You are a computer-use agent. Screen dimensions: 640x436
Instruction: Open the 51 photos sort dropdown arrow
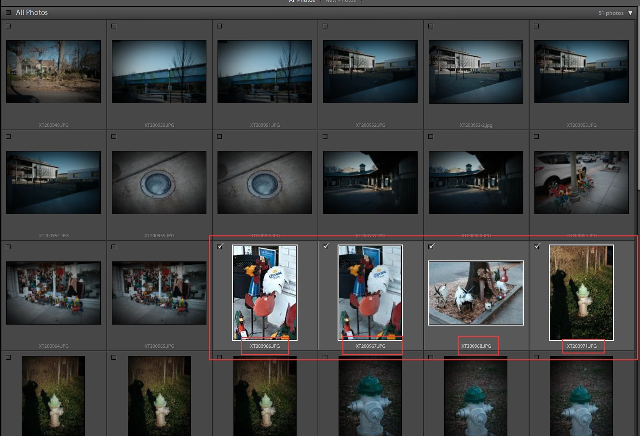[630, 13]
